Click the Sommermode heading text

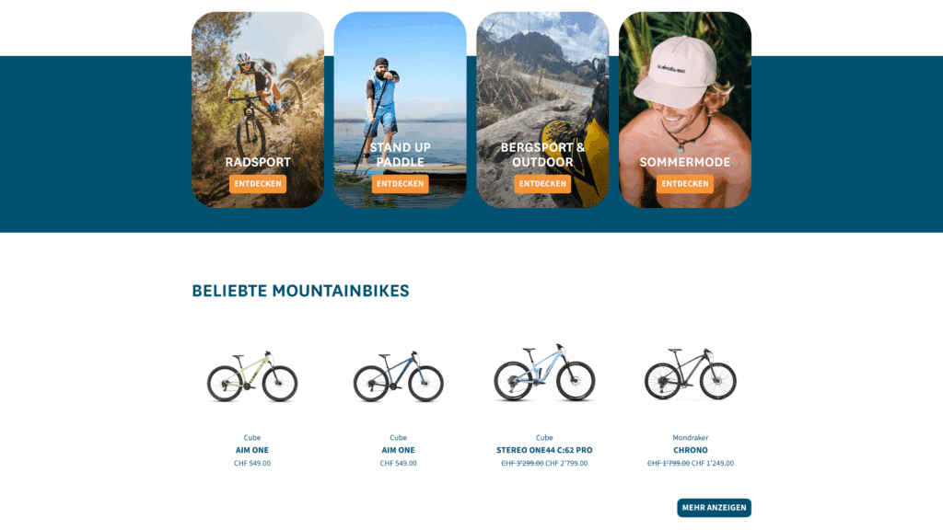pos(685,162)
